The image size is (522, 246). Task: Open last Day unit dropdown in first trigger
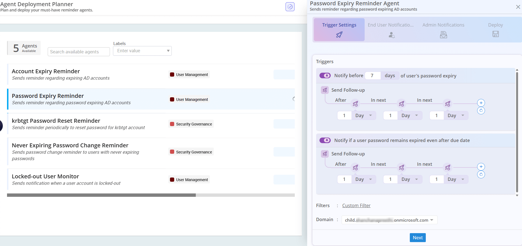[456, 115]
